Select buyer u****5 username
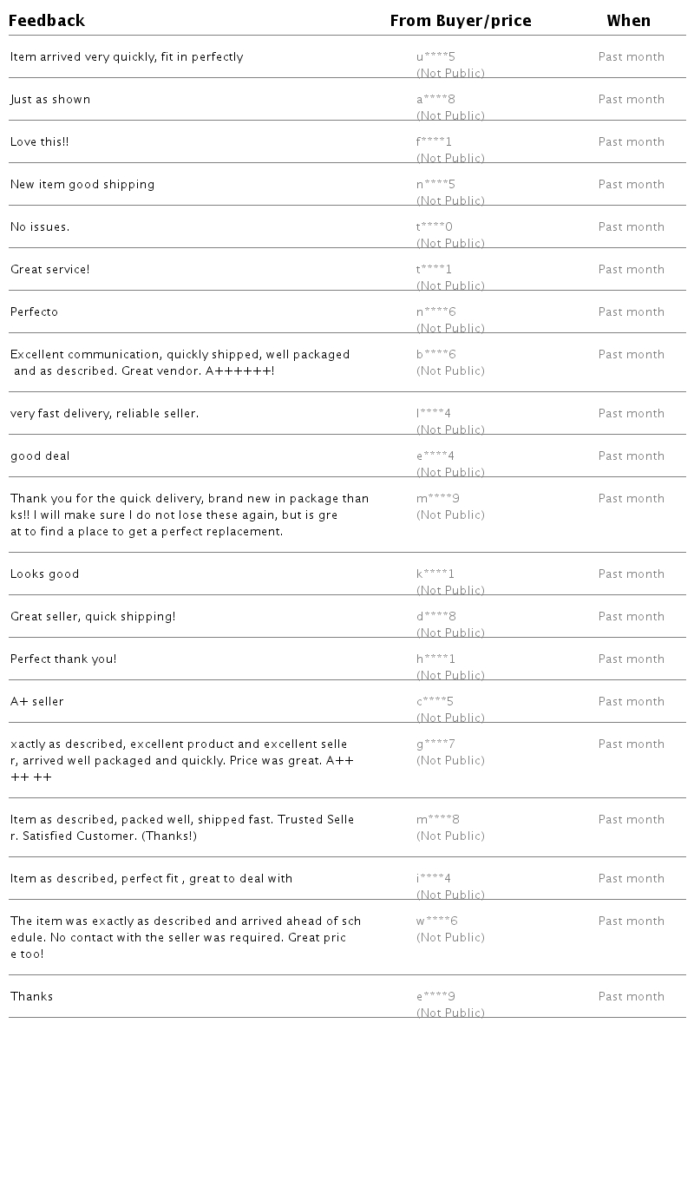Viewport: 694px width, 1187px height. point(435,57)
